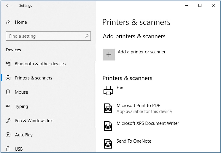Click the back arrow in Settings
Viewport: 221px width, 153px height.
[8, 5]
